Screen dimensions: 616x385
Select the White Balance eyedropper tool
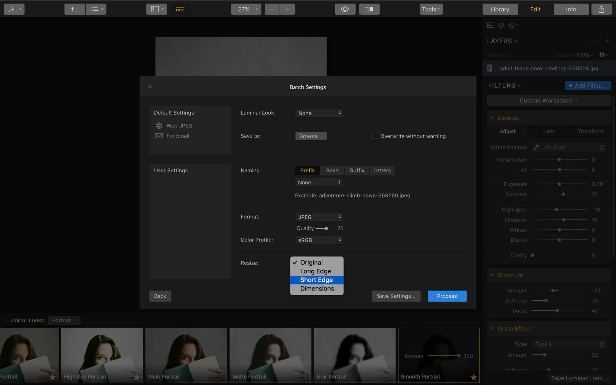[x=536, y=147]
